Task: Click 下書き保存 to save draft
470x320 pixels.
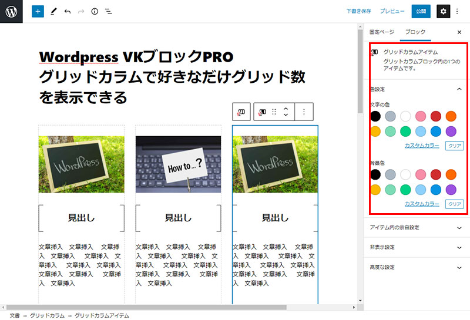Action: (x=358, y=11)
